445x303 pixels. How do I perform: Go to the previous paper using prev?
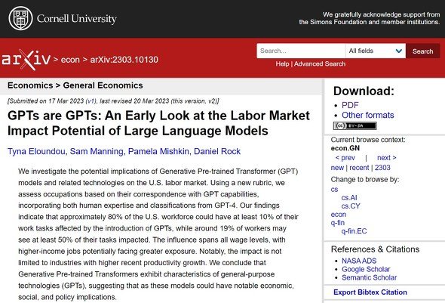tap(345, 158)
